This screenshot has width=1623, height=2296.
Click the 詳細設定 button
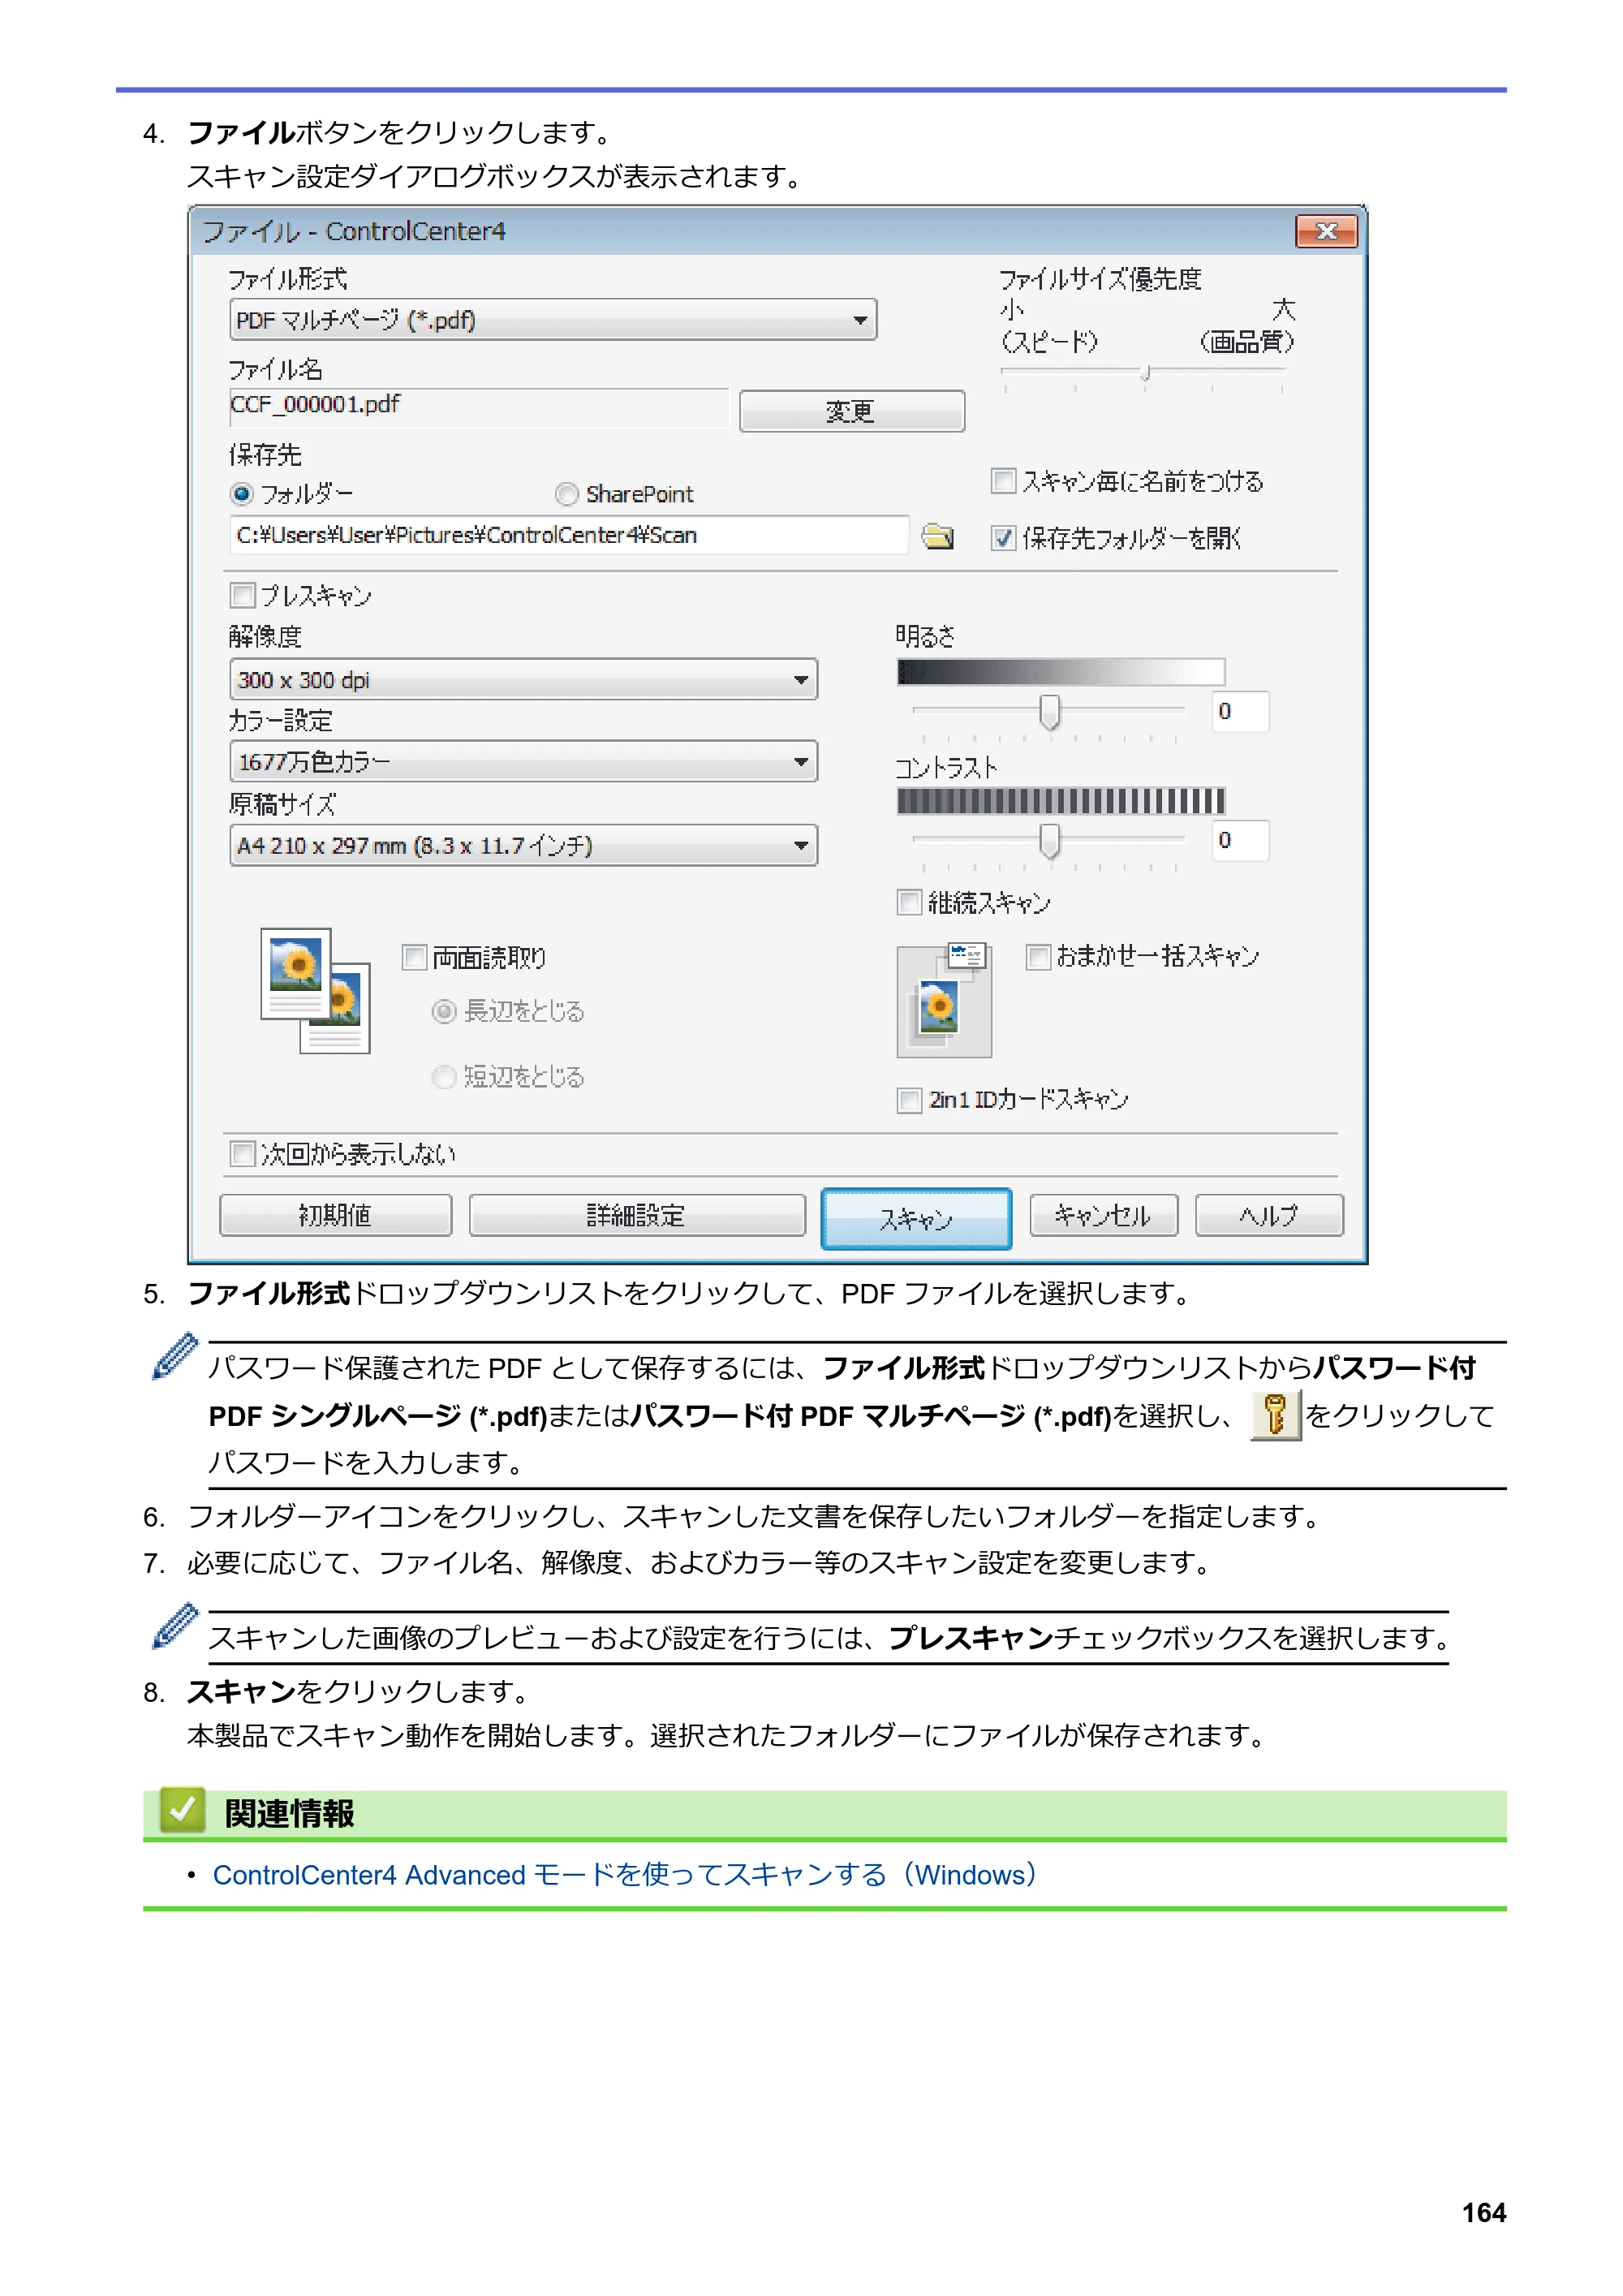click(637, 1216)
